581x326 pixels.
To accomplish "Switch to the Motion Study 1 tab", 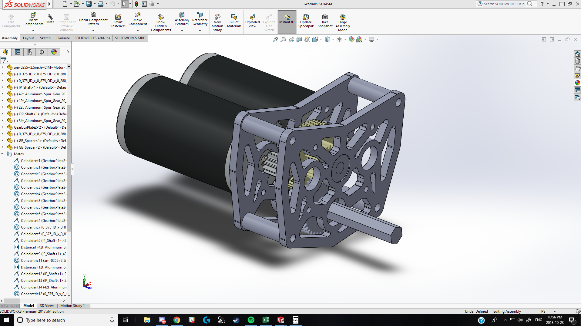I will pos(72,306).
